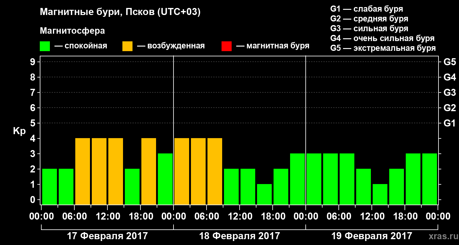Click the orange 09:00–12:00 bar on 17 February
The width and height of the screenshot is (459, 245).
click(x=99, y=171)
